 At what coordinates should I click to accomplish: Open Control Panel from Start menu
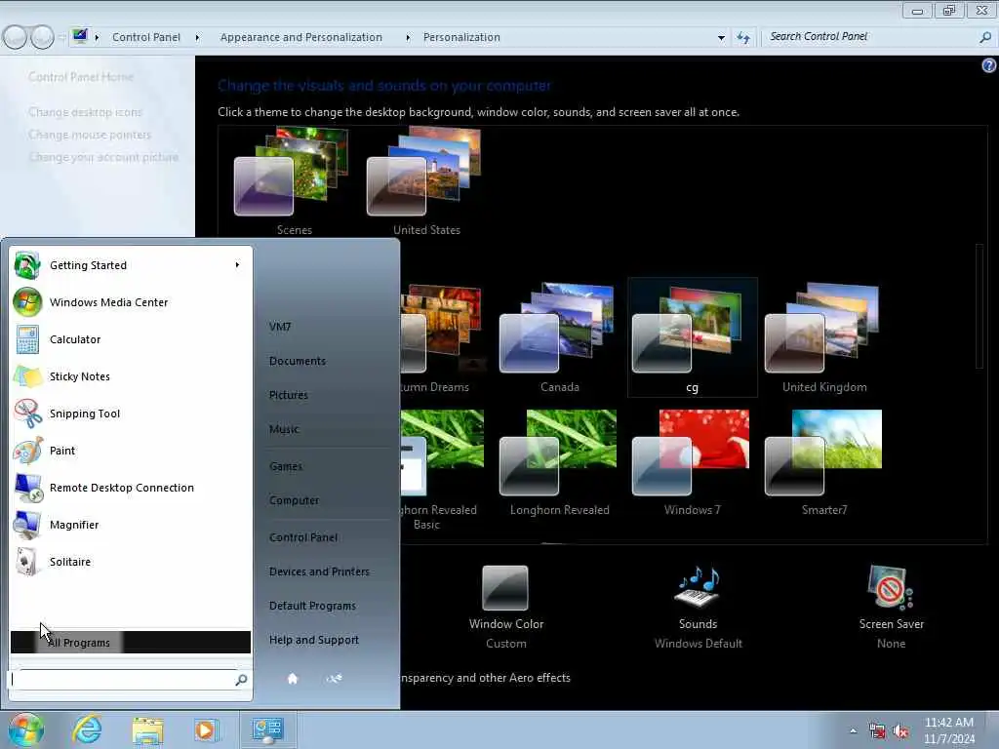coord(303,537)
